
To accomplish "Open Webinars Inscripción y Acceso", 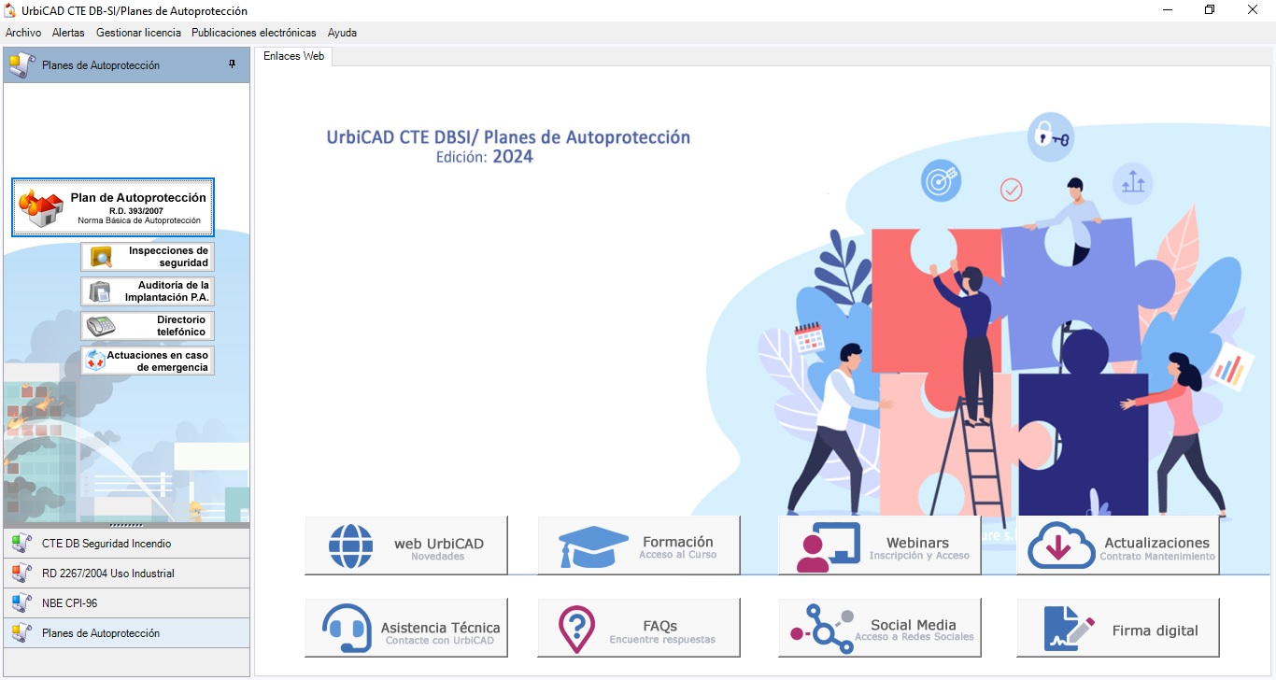I will (x=879, y=545).
